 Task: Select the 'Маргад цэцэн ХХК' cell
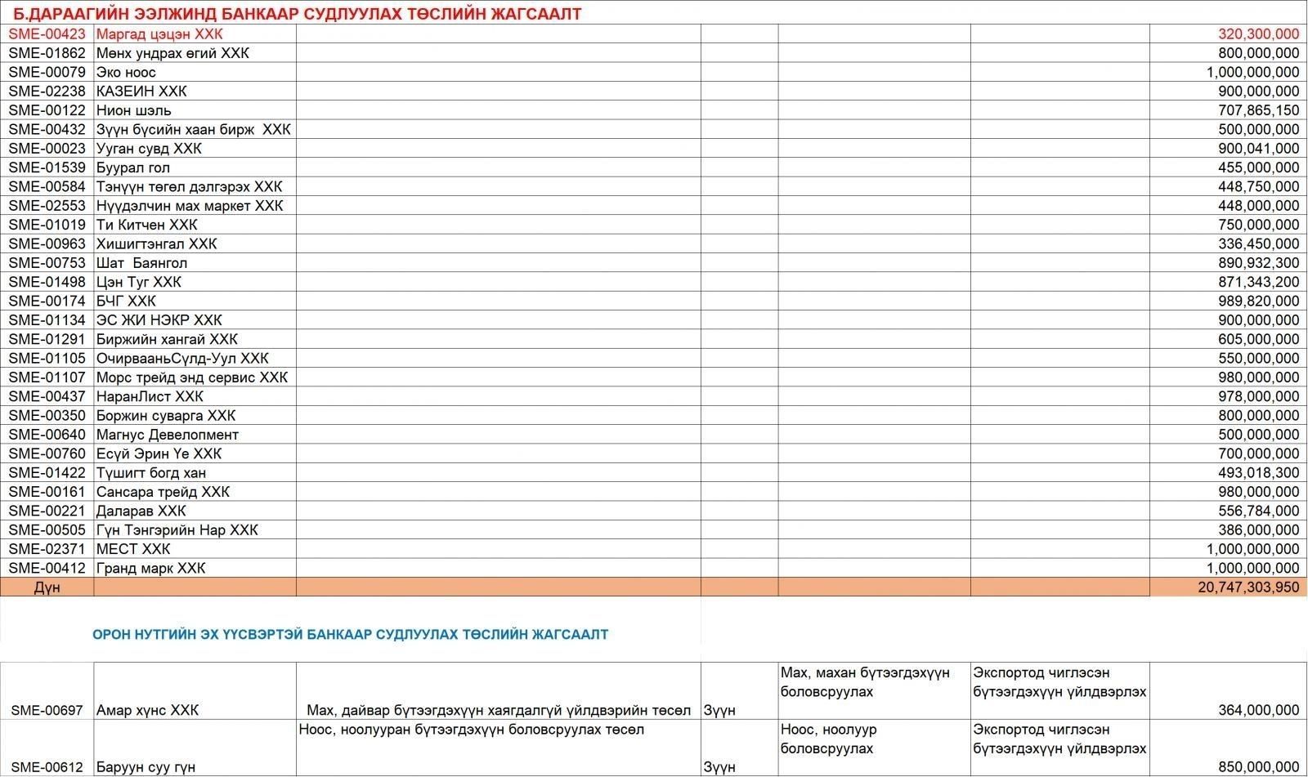pos(159,34)
